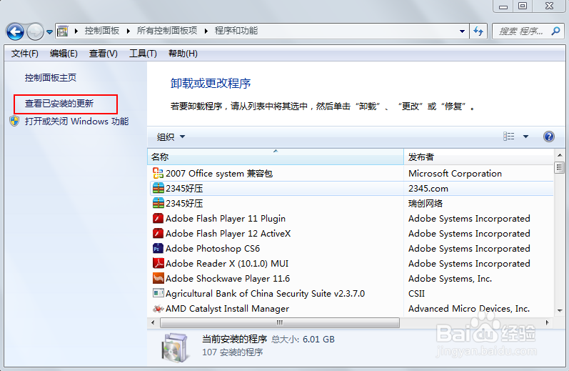Click the greyed Forward arrow button
This screenshot has width=569, height=371.
(x=35, y=32)
